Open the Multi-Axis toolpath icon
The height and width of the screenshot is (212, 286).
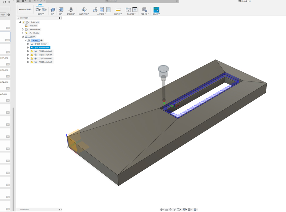click(84, 9)
